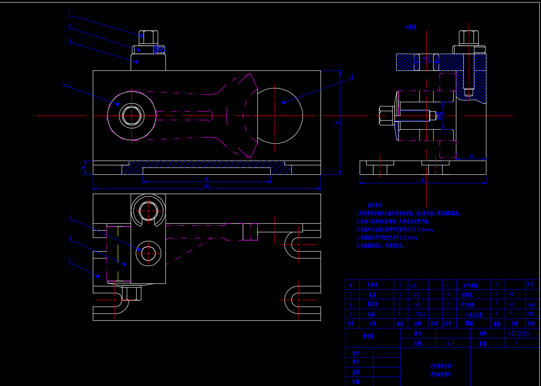Click technical requirement 3 mentioning 0.016mm
This screenshot has height=386, width=541.
tap(394, 230)
